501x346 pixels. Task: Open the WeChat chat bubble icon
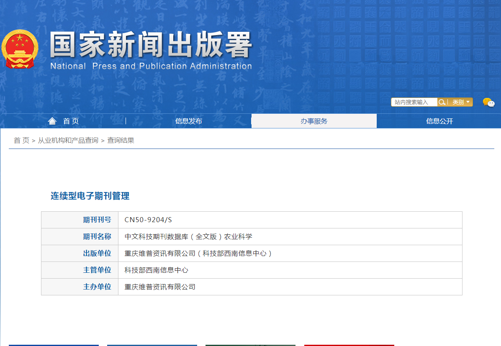488,103
